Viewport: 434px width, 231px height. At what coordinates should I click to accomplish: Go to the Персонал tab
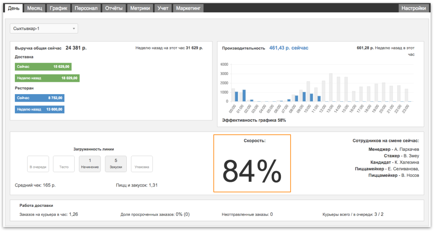[x=86, y=8]
